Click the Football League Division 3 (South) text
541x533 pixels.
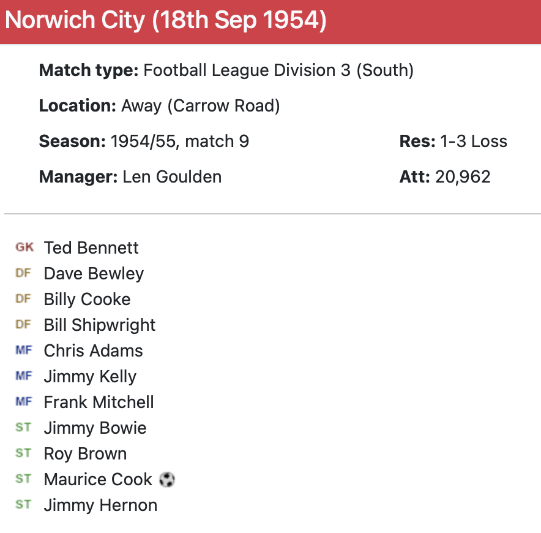point(278,70)
